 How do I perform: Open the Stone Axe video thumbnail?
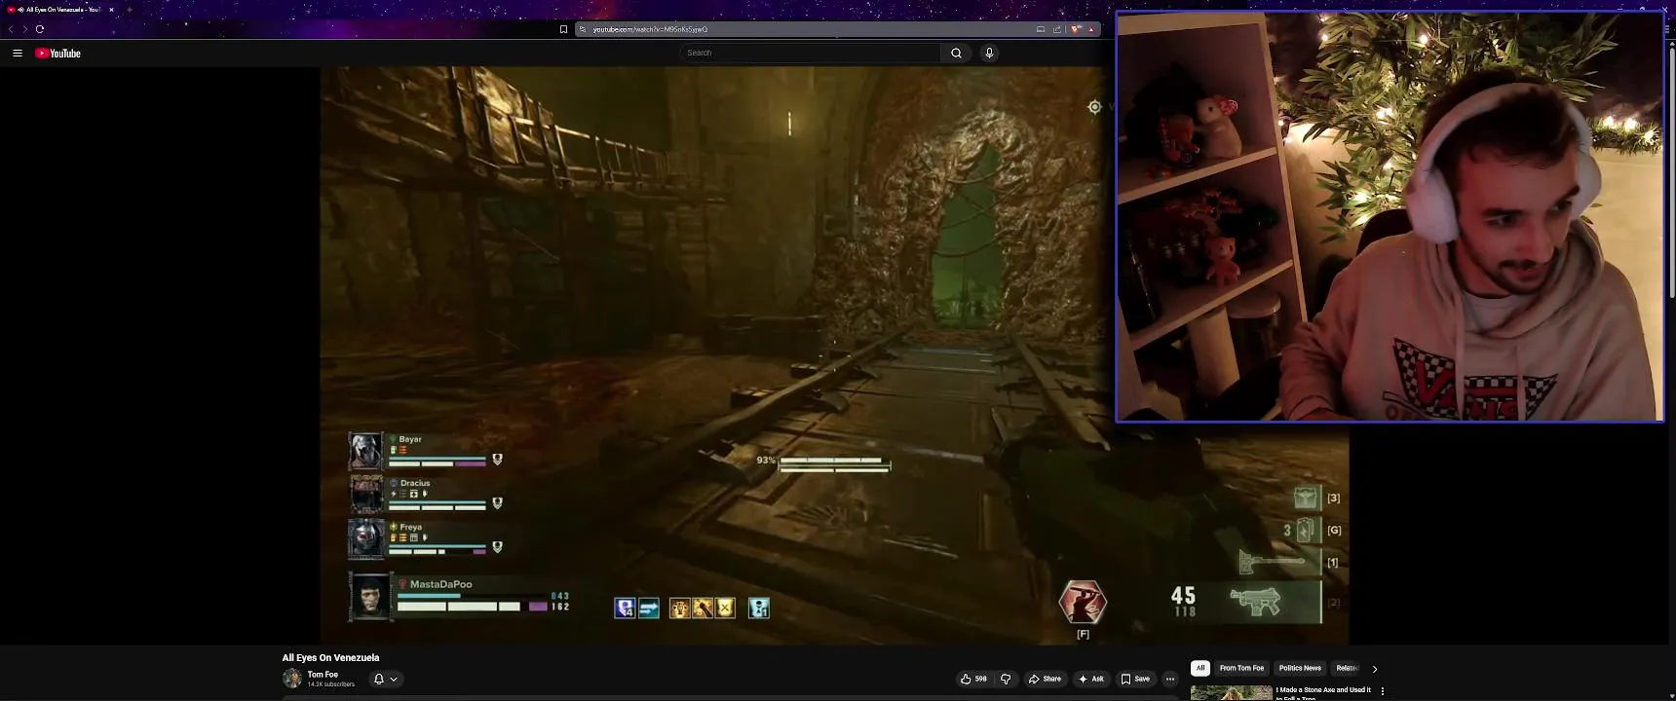pos(1231,693)
